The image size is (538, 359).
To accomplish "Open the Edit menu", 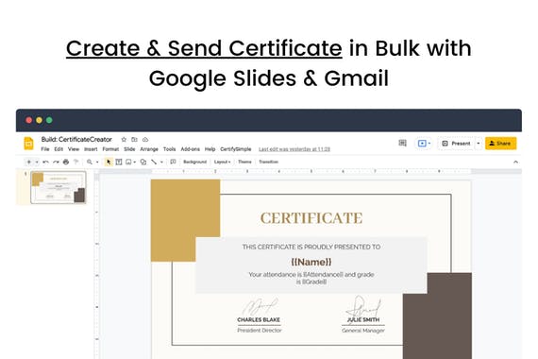I will 59,149.
